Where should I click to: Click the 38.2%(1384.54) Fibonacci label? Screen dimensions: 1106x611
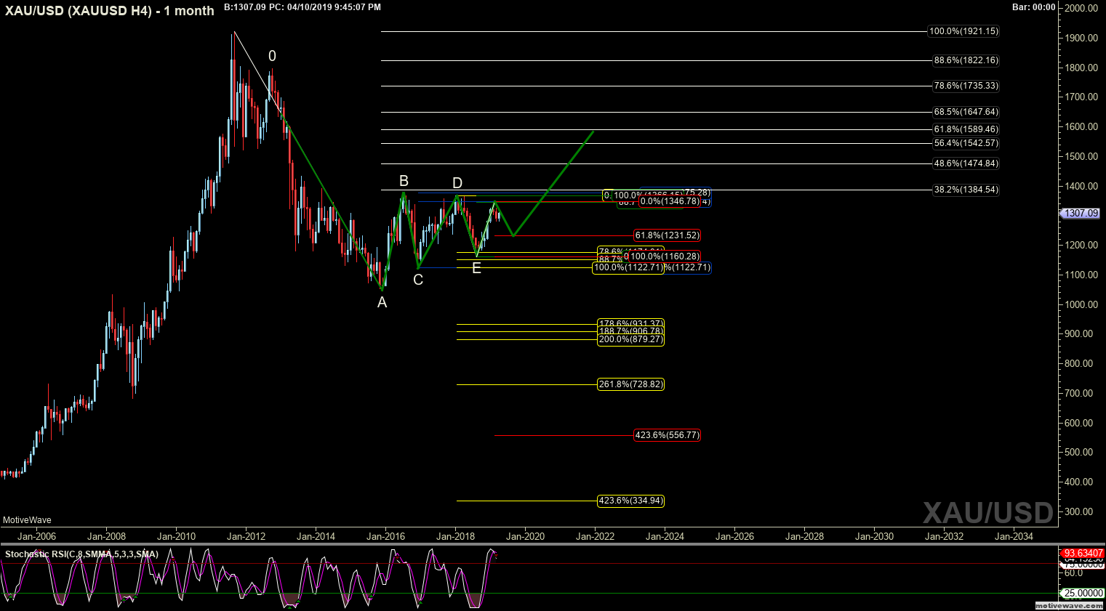pos(966,190)
